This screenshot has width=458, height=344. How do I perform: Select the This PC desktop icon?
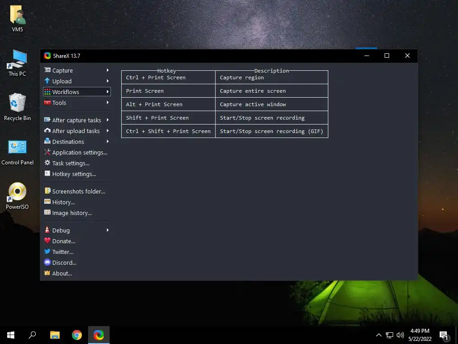17,63
